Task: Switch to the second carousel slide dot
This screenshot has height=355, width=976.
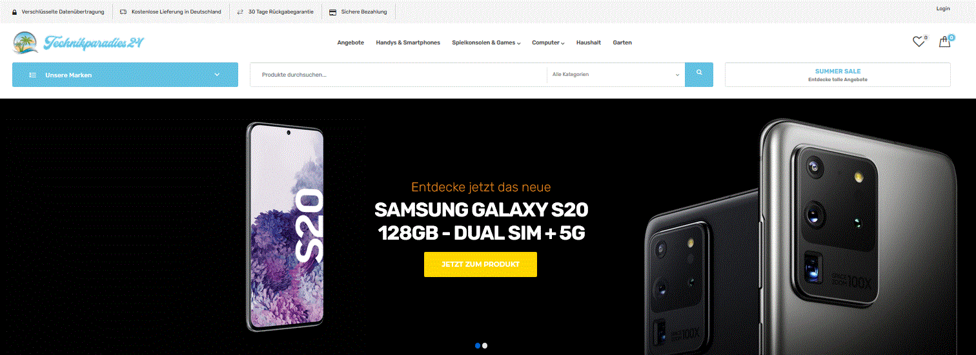Action: coord(485,346)
